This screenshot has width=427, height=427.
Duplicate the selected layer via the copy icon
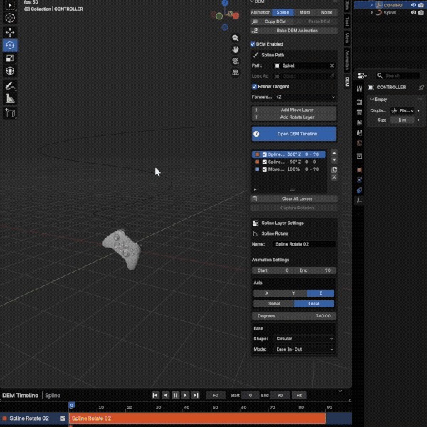tap(334, 170)
